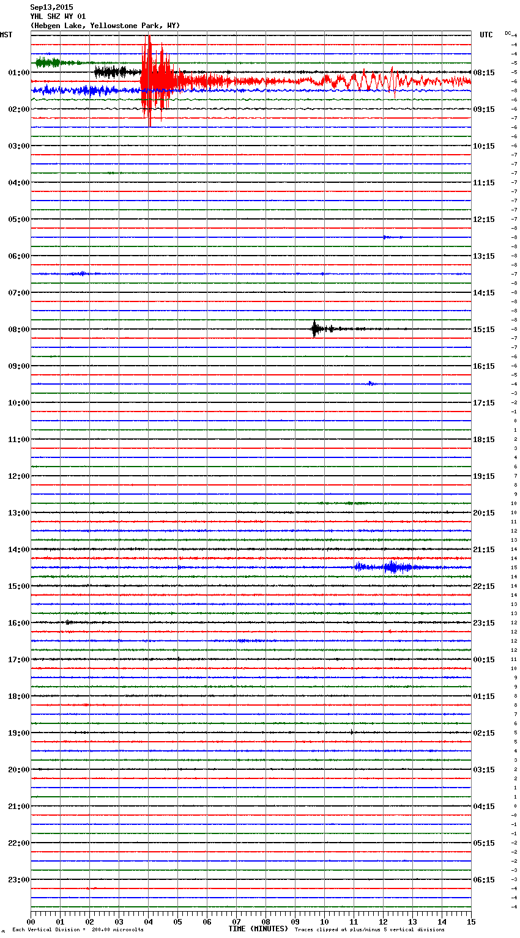
Task: Select the 23:00 MST hour label
Action: [x=18, y=879]
